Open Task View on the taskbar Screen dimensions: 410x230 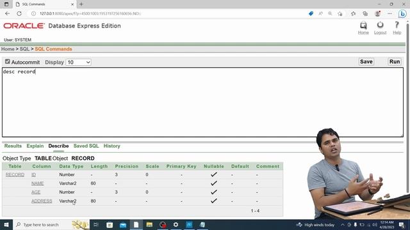tap(95, 224)
